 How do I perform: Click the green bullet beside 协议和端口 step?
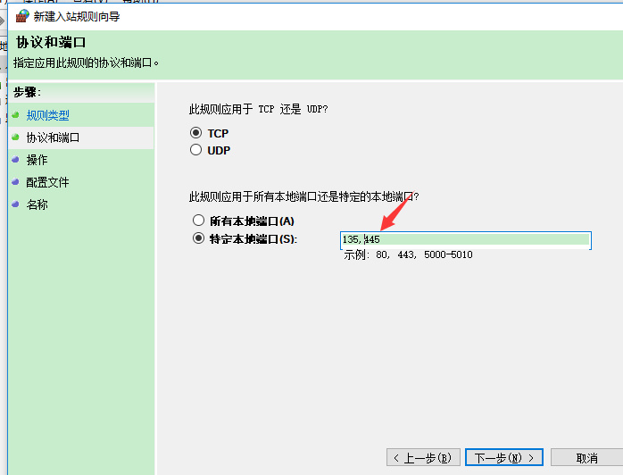[x=16, y=137]
